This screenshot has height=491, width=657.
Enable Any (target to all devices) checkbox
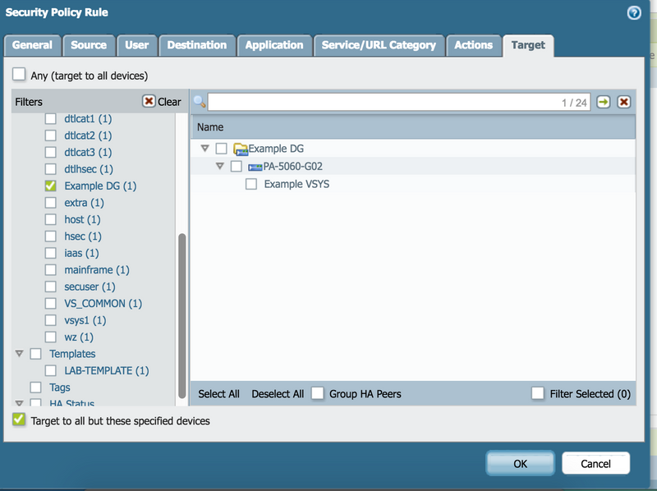pos(19,75)
